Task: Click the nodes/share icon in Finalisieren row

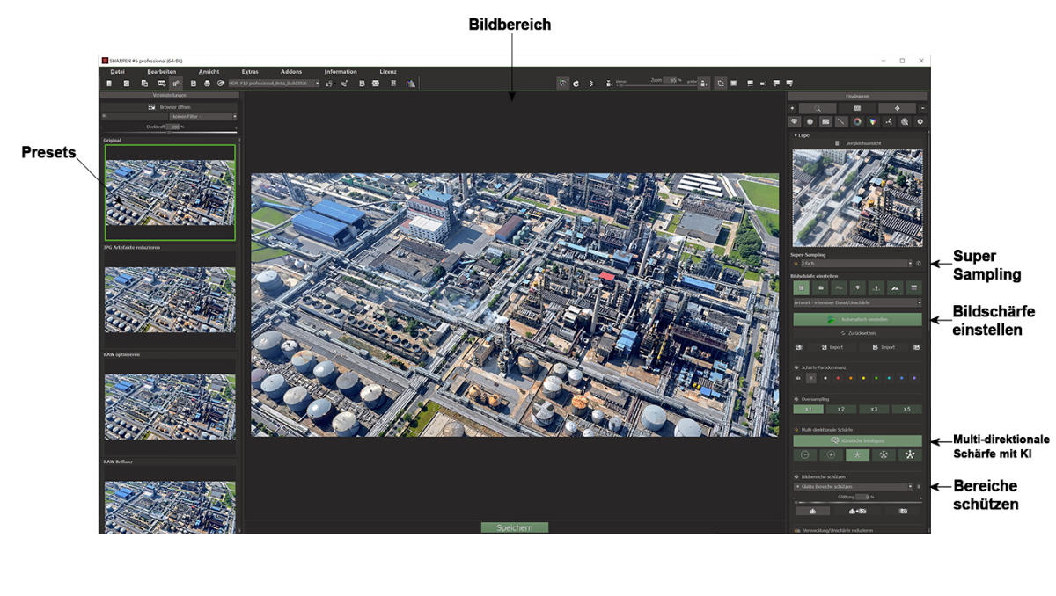Action: pyautogui.click(x=889, y=121)
